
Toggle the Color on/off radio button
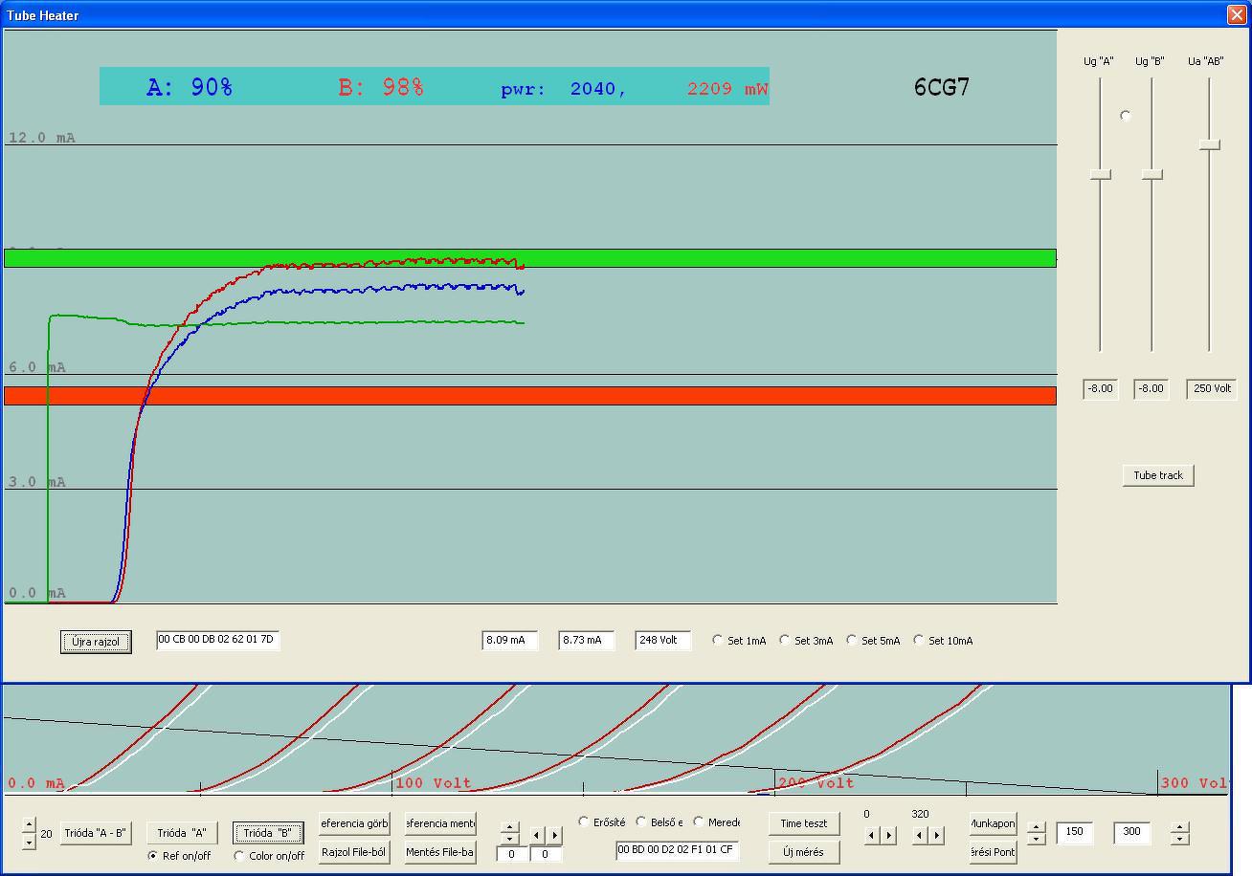tap(239, 856)
